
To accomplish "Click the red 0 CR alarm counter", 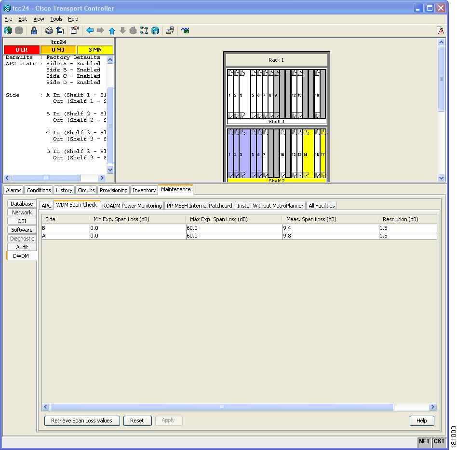I will click(22, 50).
